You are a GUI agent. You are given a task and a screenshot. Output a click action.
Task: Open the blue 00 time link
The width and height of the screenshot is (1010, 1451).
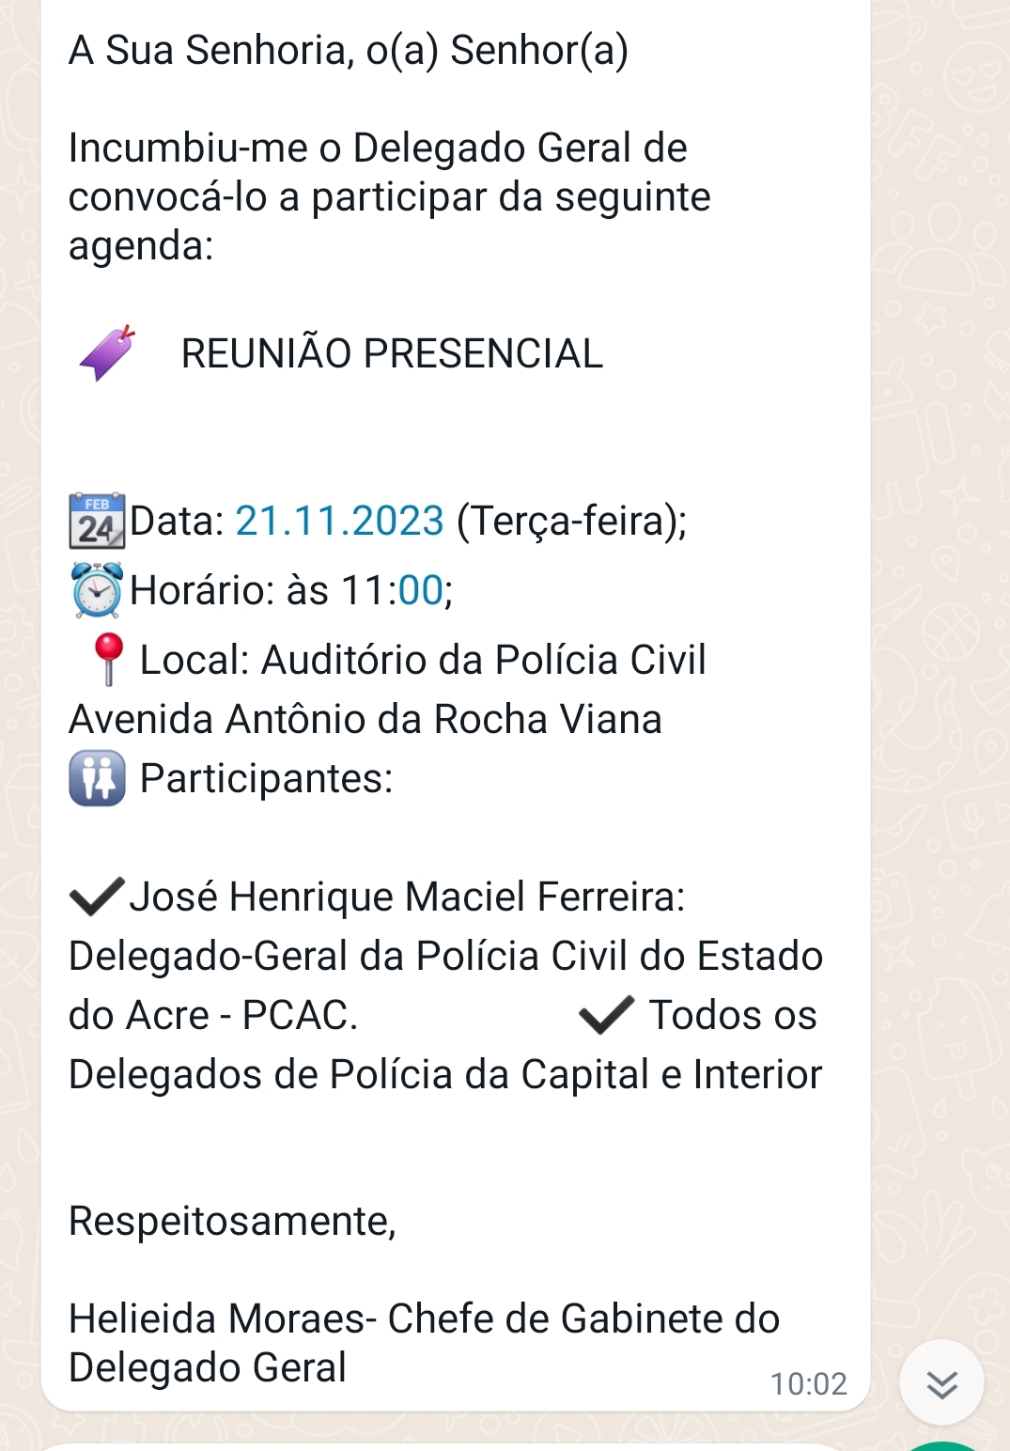(x=420, y=590)
